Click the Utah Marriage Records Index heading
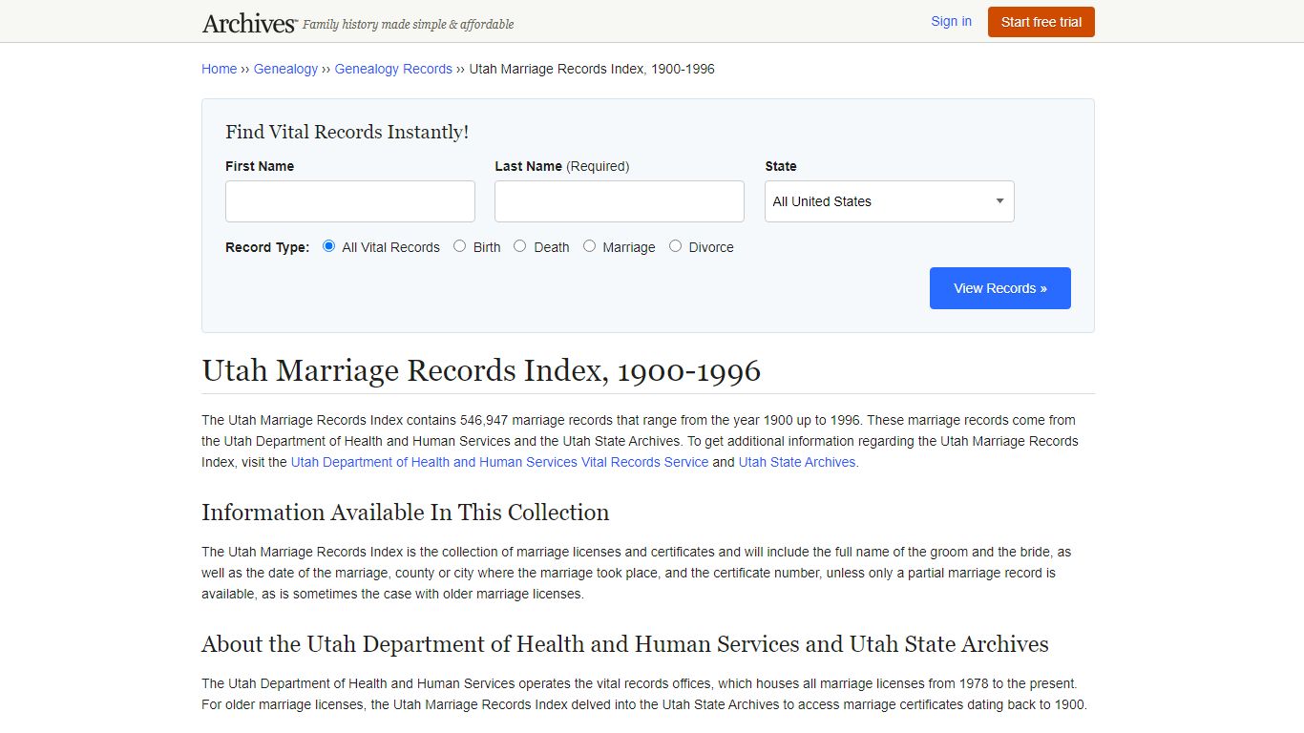1304x733 pixels. (x=481, y=370)
